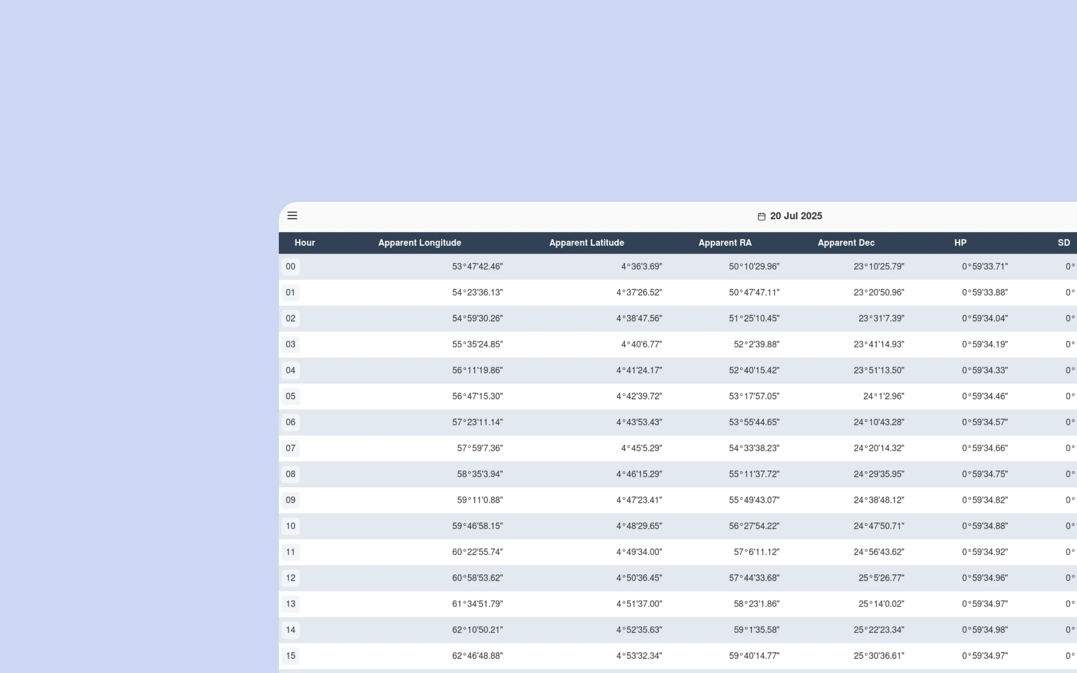Click longitude value 57°23'11.14"
The height and width of the screenshot is (673, 1077).
click(x=477, y=422)
